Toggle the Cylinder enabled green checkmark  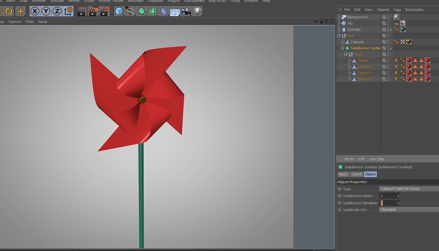tap(391, 30)
